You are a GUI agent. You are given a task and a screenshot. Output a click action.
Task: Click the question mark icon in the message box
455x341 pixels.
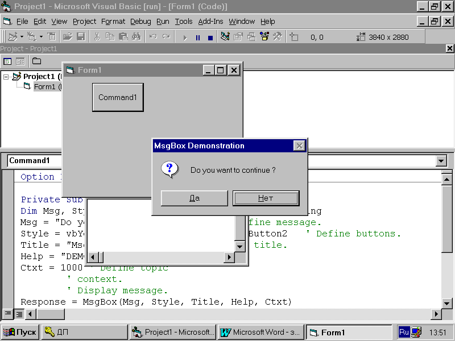pos(169,169)
